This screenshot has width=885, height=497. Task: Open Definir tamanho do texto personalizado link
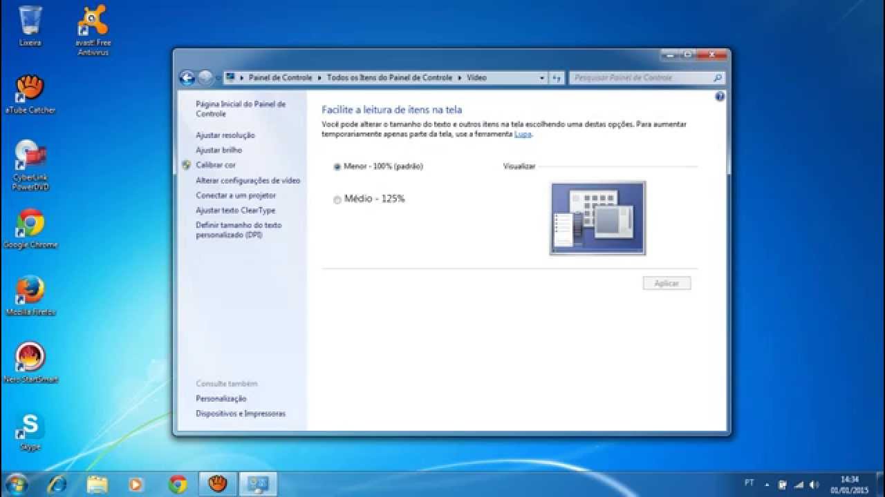[239, 230]
